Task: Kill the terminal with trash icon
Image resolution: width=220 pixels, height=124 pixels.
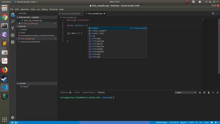Action: coord(209,93)
